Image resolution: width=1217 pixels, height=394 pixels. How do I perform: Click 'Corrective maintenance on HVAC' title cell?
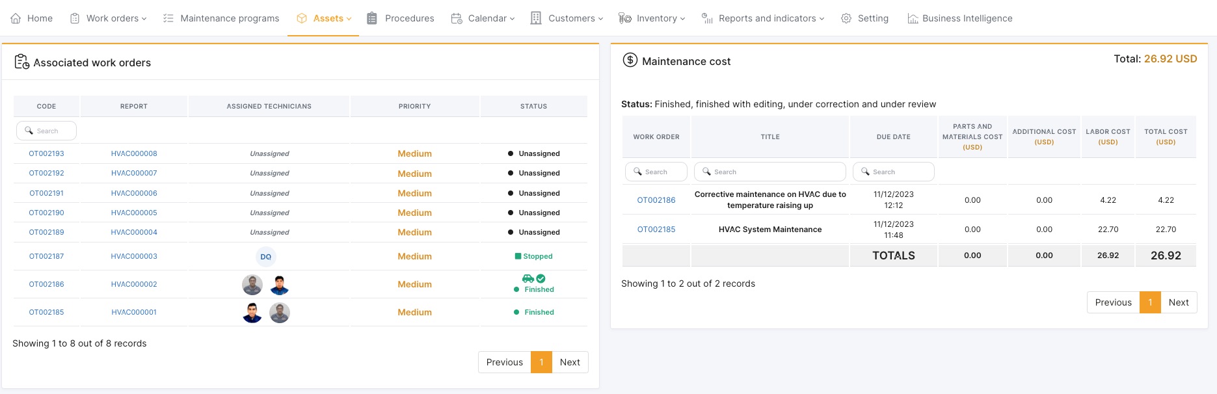pos(770,200)
